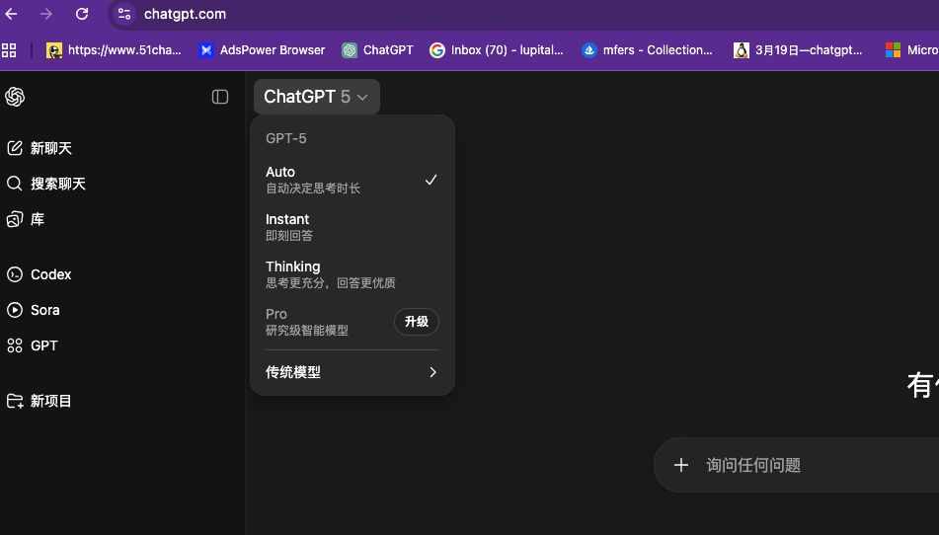Click the browser forward arrow
This screenshot has width=939, height=535.
point(46,14)
